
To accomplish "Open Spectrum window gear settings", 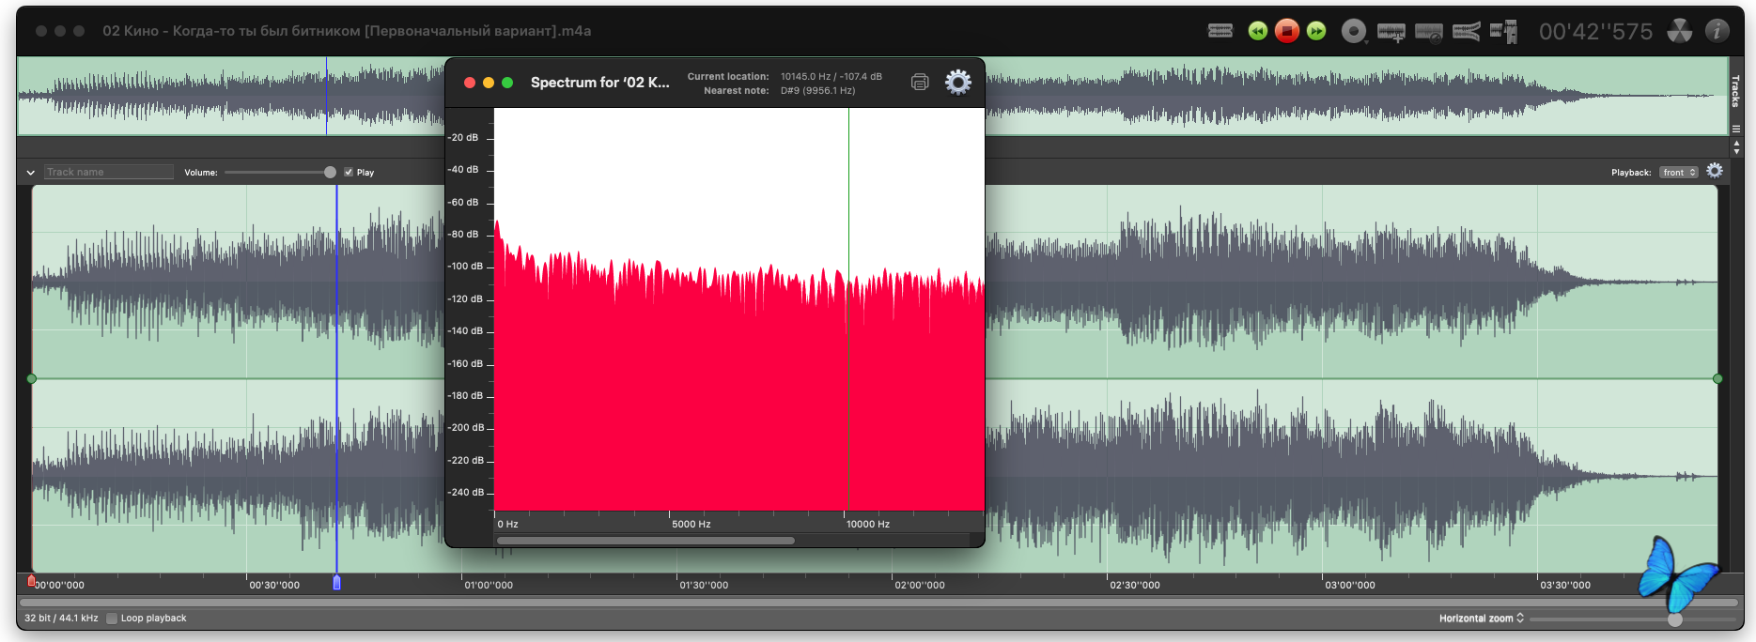I will coord(957,83).
